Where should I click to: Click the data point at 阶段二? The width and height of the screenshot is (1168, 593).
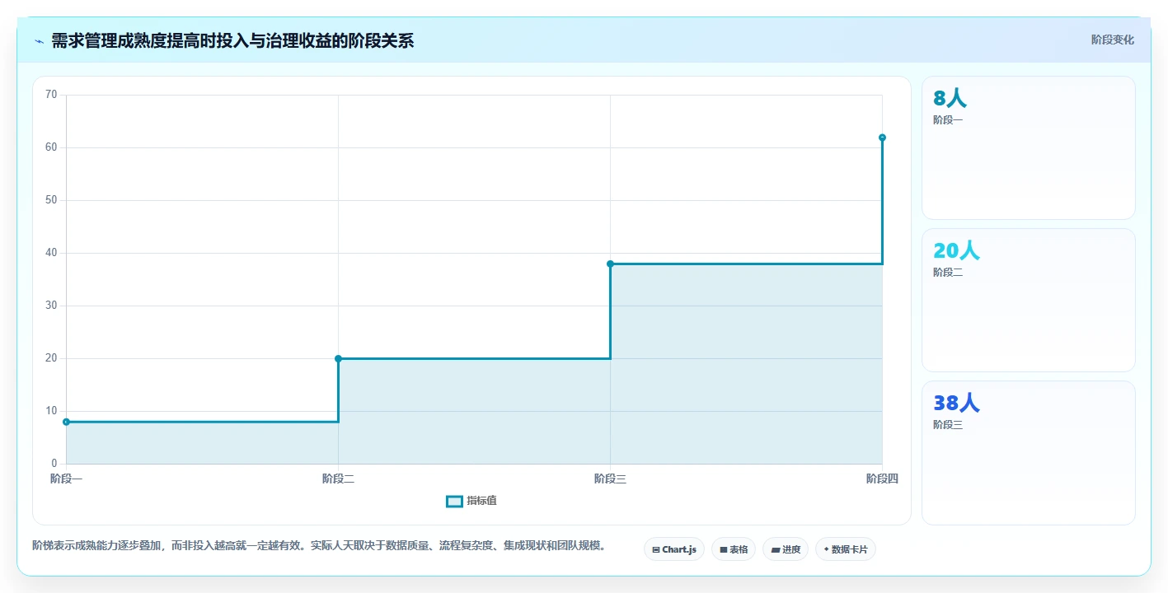tap(338, 358)
